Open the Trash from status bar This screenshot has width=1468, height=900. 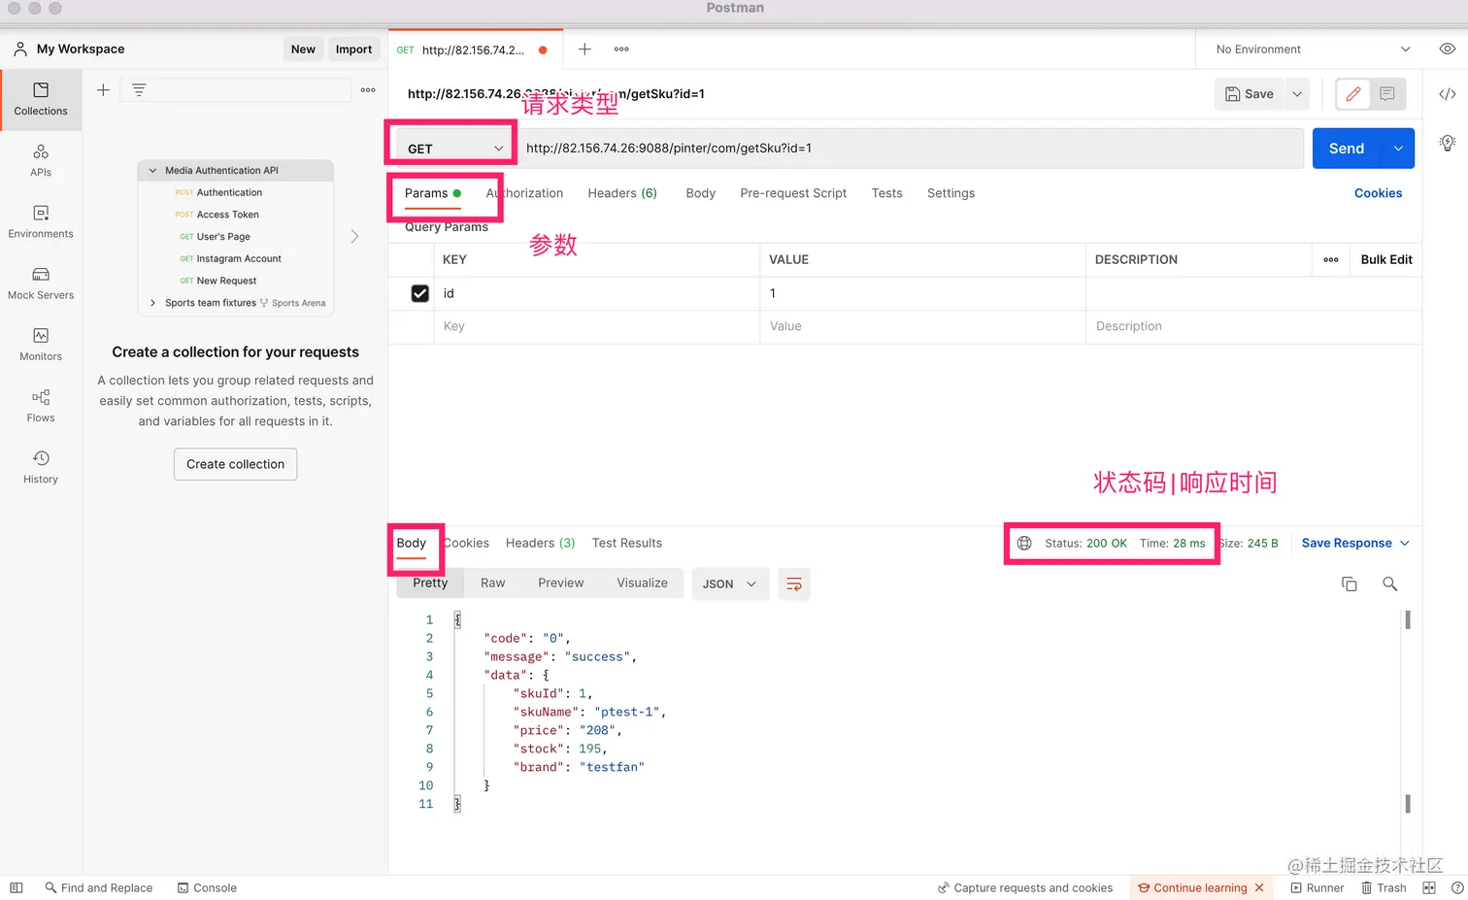1384,888
